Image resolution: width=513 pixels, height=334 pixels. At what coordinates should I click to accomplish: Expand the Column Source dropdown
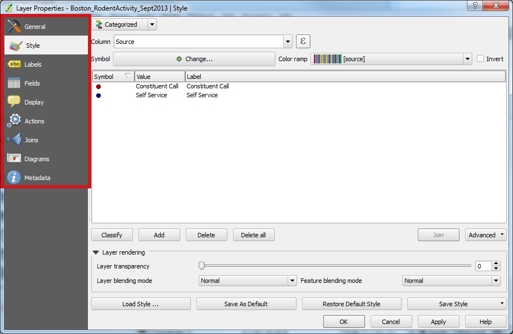(x=288, y=42)
